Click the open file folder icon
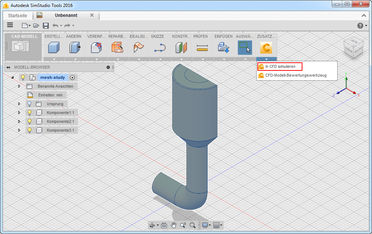372x234 pixels. coord(36,25)
